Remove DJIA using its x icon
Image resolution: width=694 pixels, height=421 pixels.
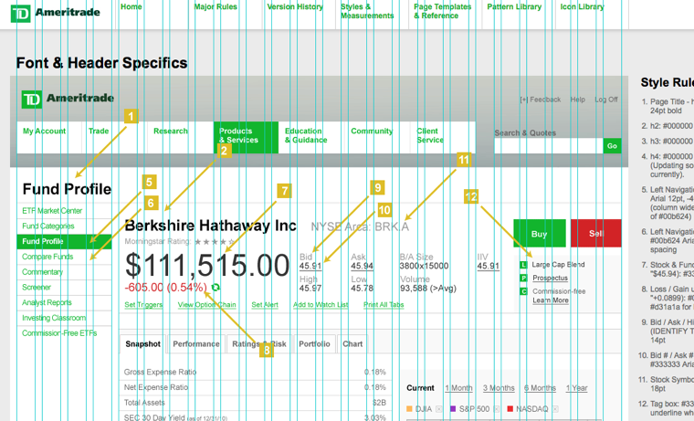pyautogui.click(x=438, y=409)
